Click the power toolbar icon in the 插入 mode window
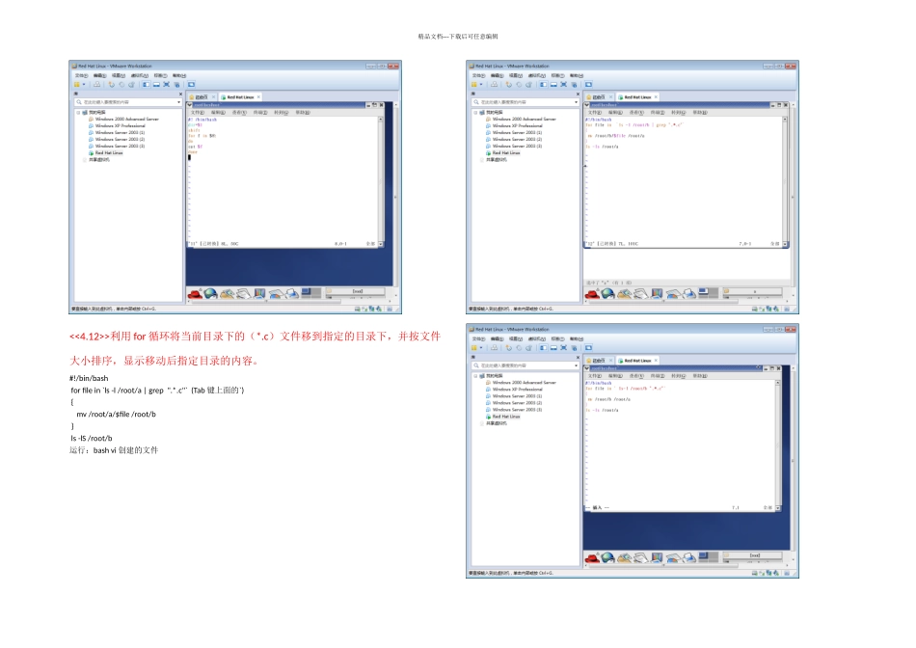916x648 pixels. [473, 348]
